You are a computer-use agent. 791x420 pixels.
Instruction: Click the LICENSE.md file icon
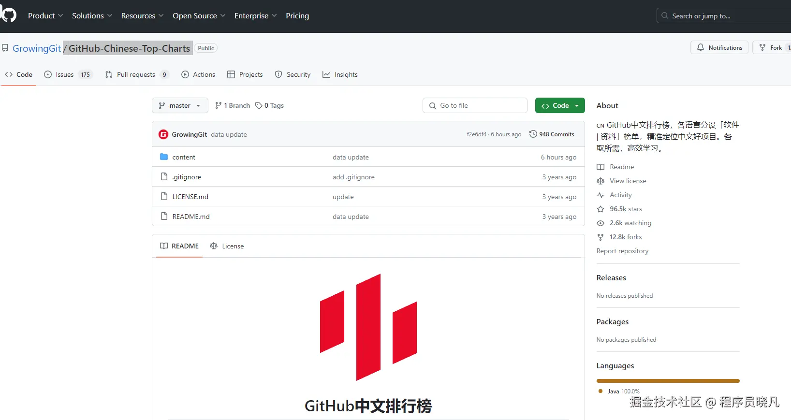coord(164,197)
